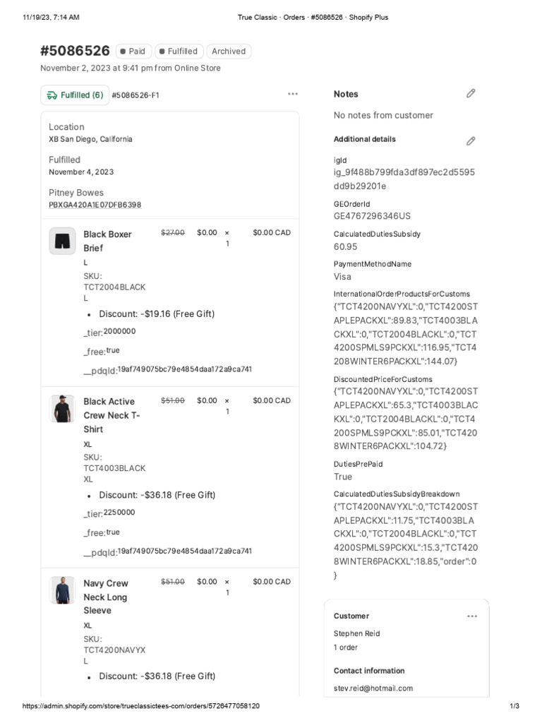The height and width of the screenshot is (723, 542).
Task: Click the stev.reid@hotmail.com email address
Action: click(373, 688)
